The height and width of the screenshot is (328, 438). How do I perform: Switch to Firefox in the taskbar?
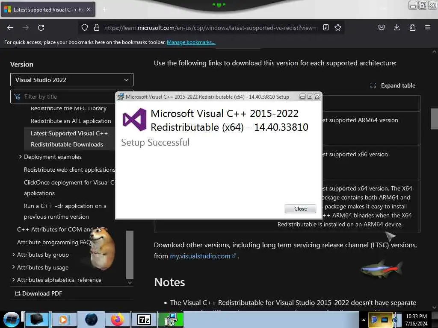117,319
